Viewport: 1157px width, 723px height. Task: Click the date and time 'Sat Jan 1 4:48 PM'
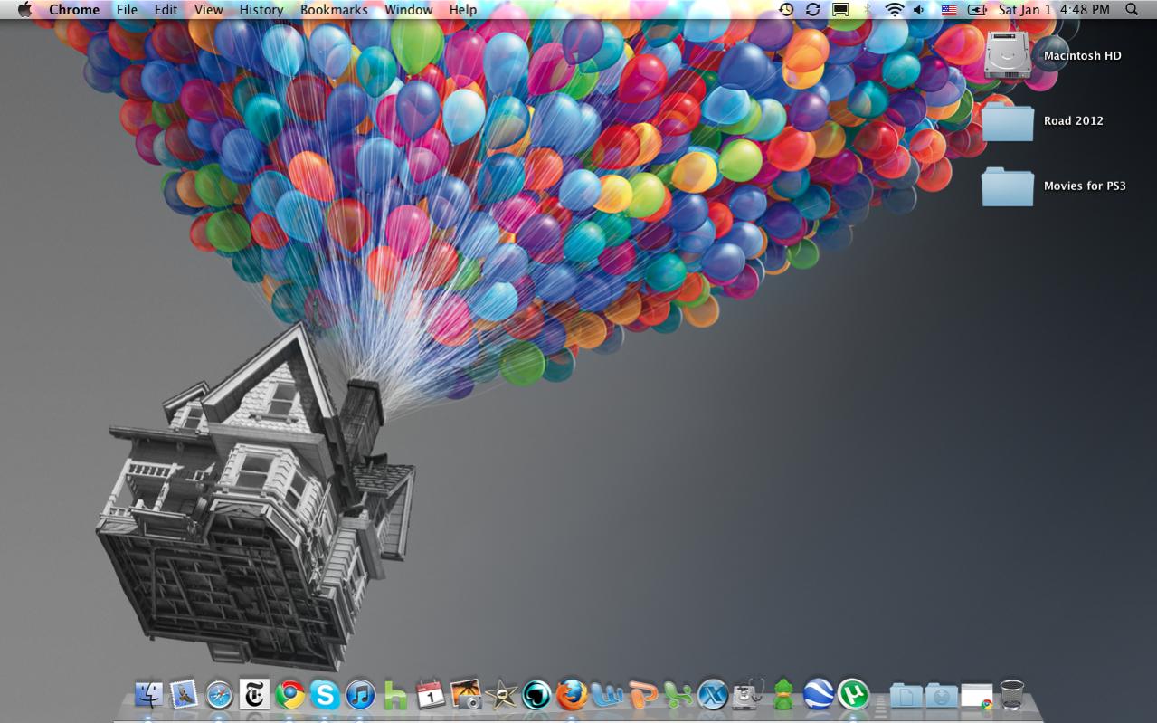tap(1054, 10)
